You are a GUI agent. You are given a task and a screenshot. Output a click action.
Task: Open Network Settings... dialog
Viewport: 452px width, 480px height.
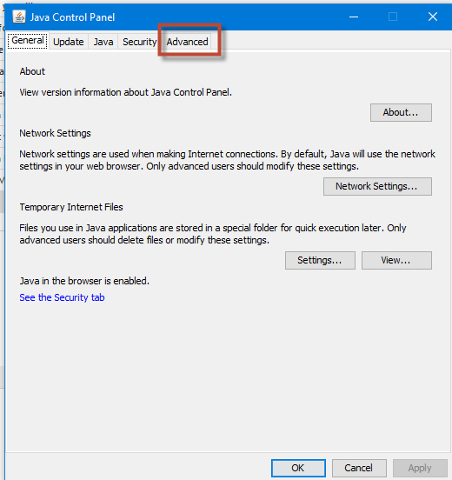pyautogui.click(x=377, y=186)
